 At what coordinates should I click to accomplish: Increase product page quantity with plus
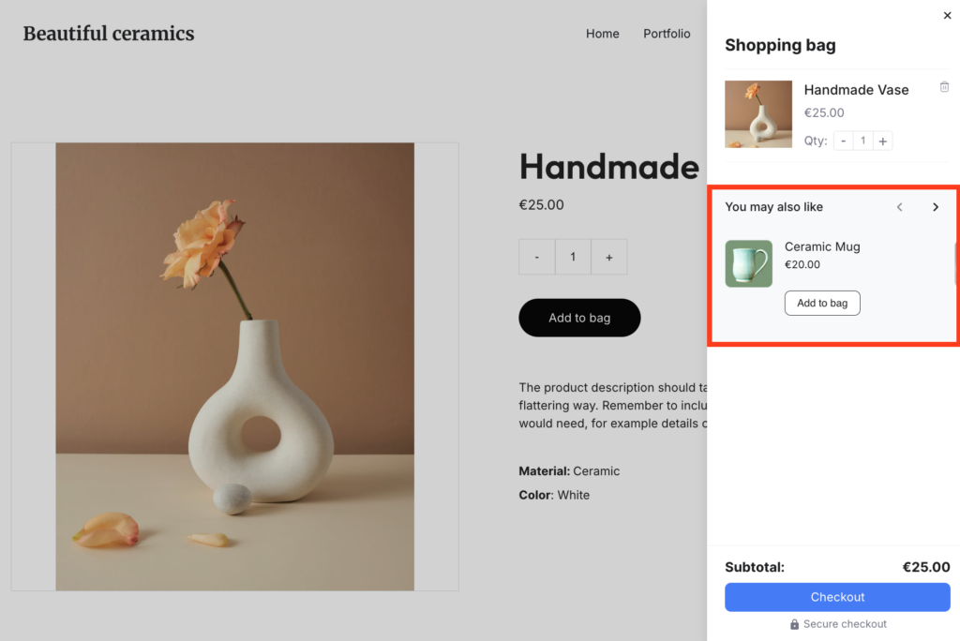pos(609,257)
